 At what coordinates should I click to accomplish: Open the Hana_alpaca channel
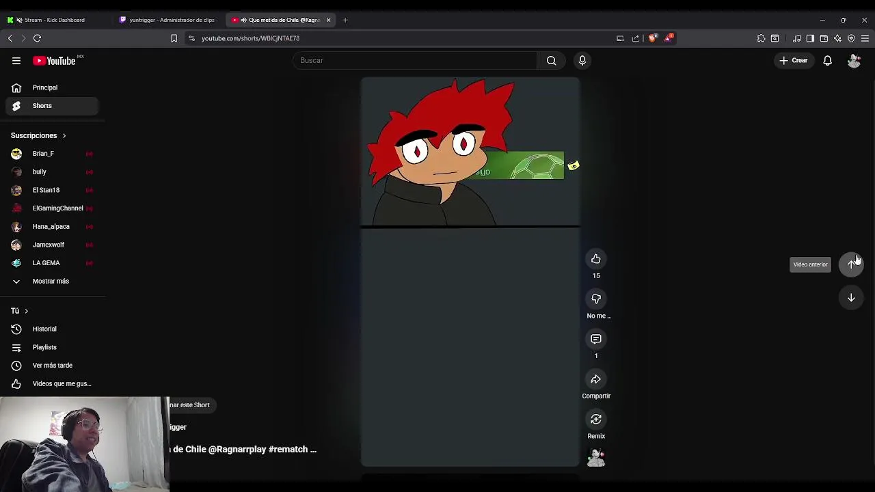click(53, 227)
